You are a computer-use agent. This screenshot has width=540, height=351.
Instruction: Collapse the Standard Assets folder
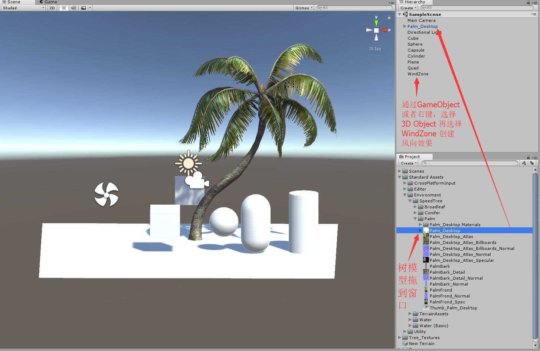pyautogui.click(x=400, y=177)
